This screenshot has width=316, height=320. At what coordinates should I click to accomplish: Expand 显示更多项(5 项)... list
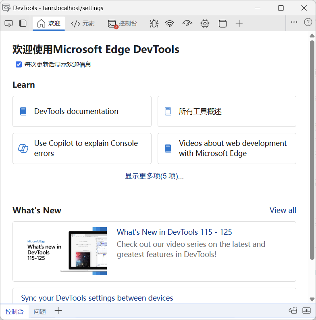point(154,176)
